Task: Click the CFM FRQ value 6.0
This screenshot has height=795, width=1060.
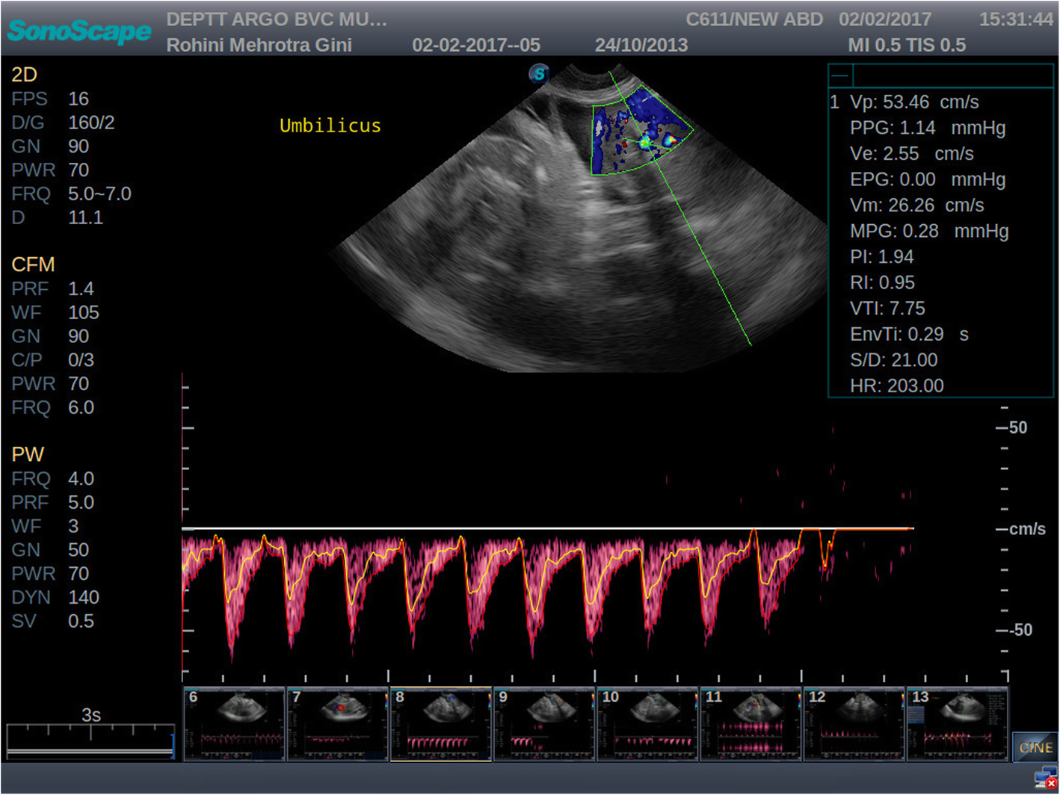Action: 81,407
